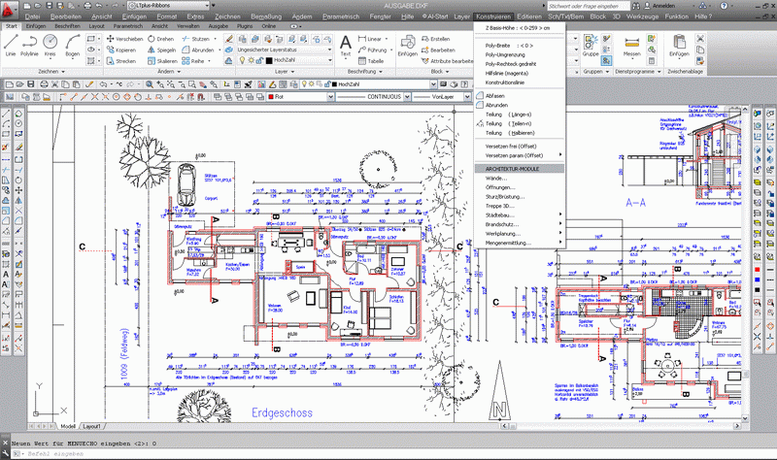Insert a Tabelle from Beschriftung panel
Screen dimensions: 777x460
[371, 61]
